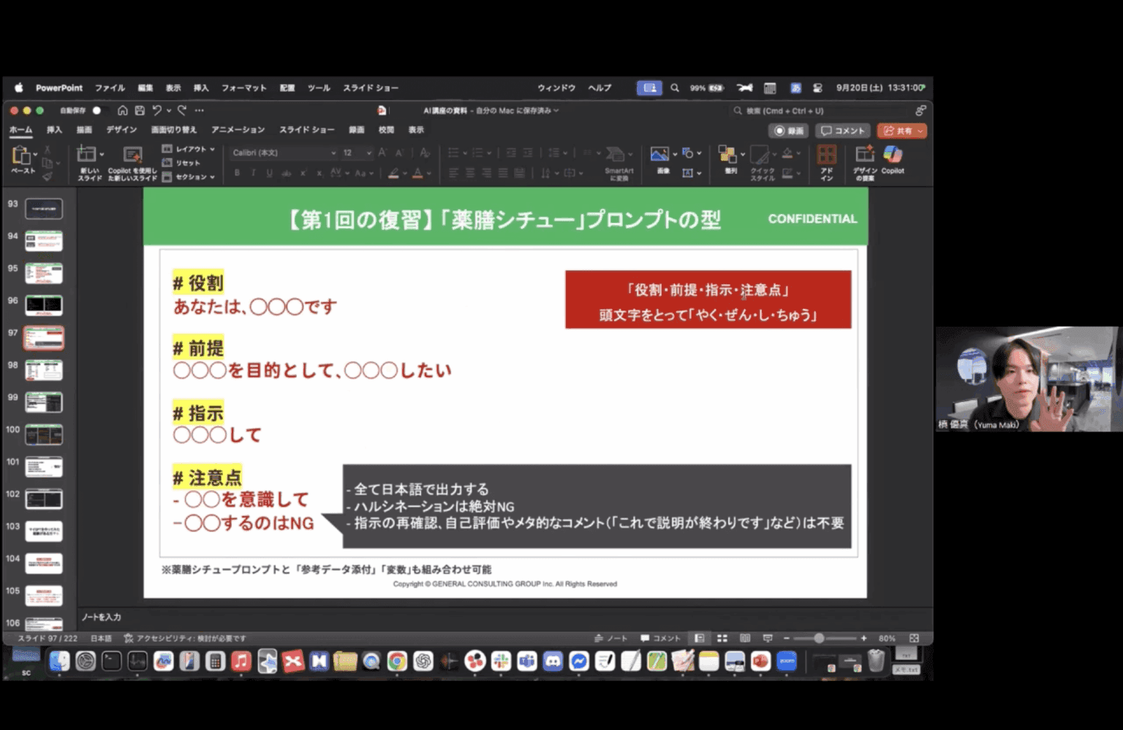The height and width of the screenshot is (730, 1123).
Task: Launch Copilot from the ribbon
Action: (x=892, y=157)
